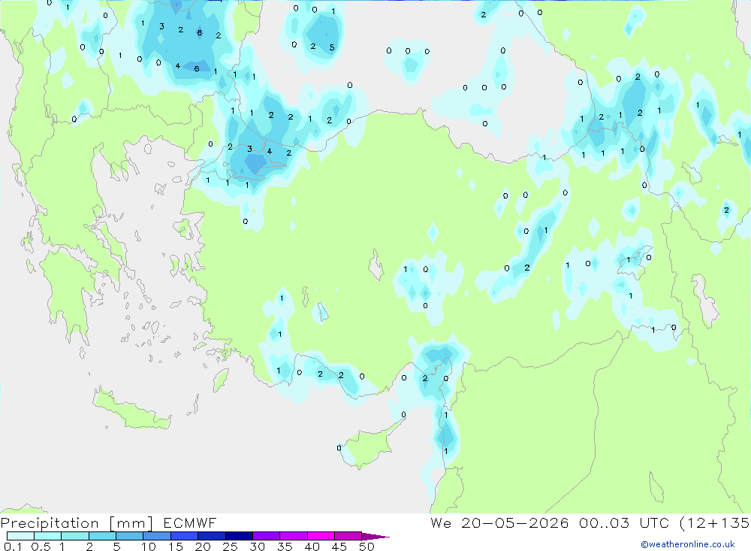Click the value '5' over the Black Sea
The width and height of the screenshot is (751, 551).
pos(332,47)
